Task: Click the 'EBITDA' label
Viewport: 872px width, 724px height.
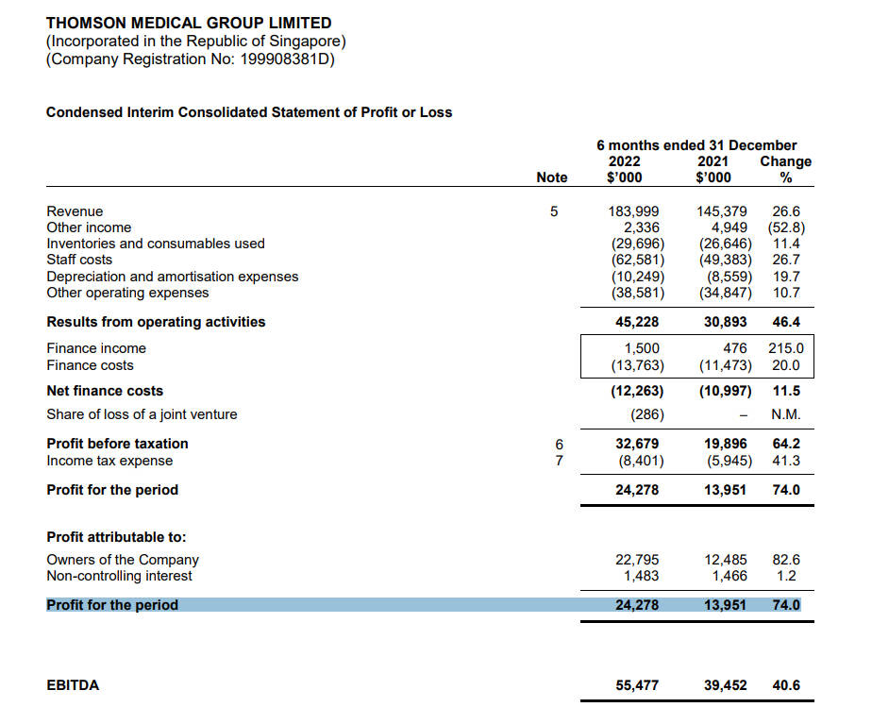Action: (73, 685)
